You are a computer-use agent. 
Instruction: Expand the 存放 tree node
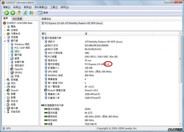point(5,83)
